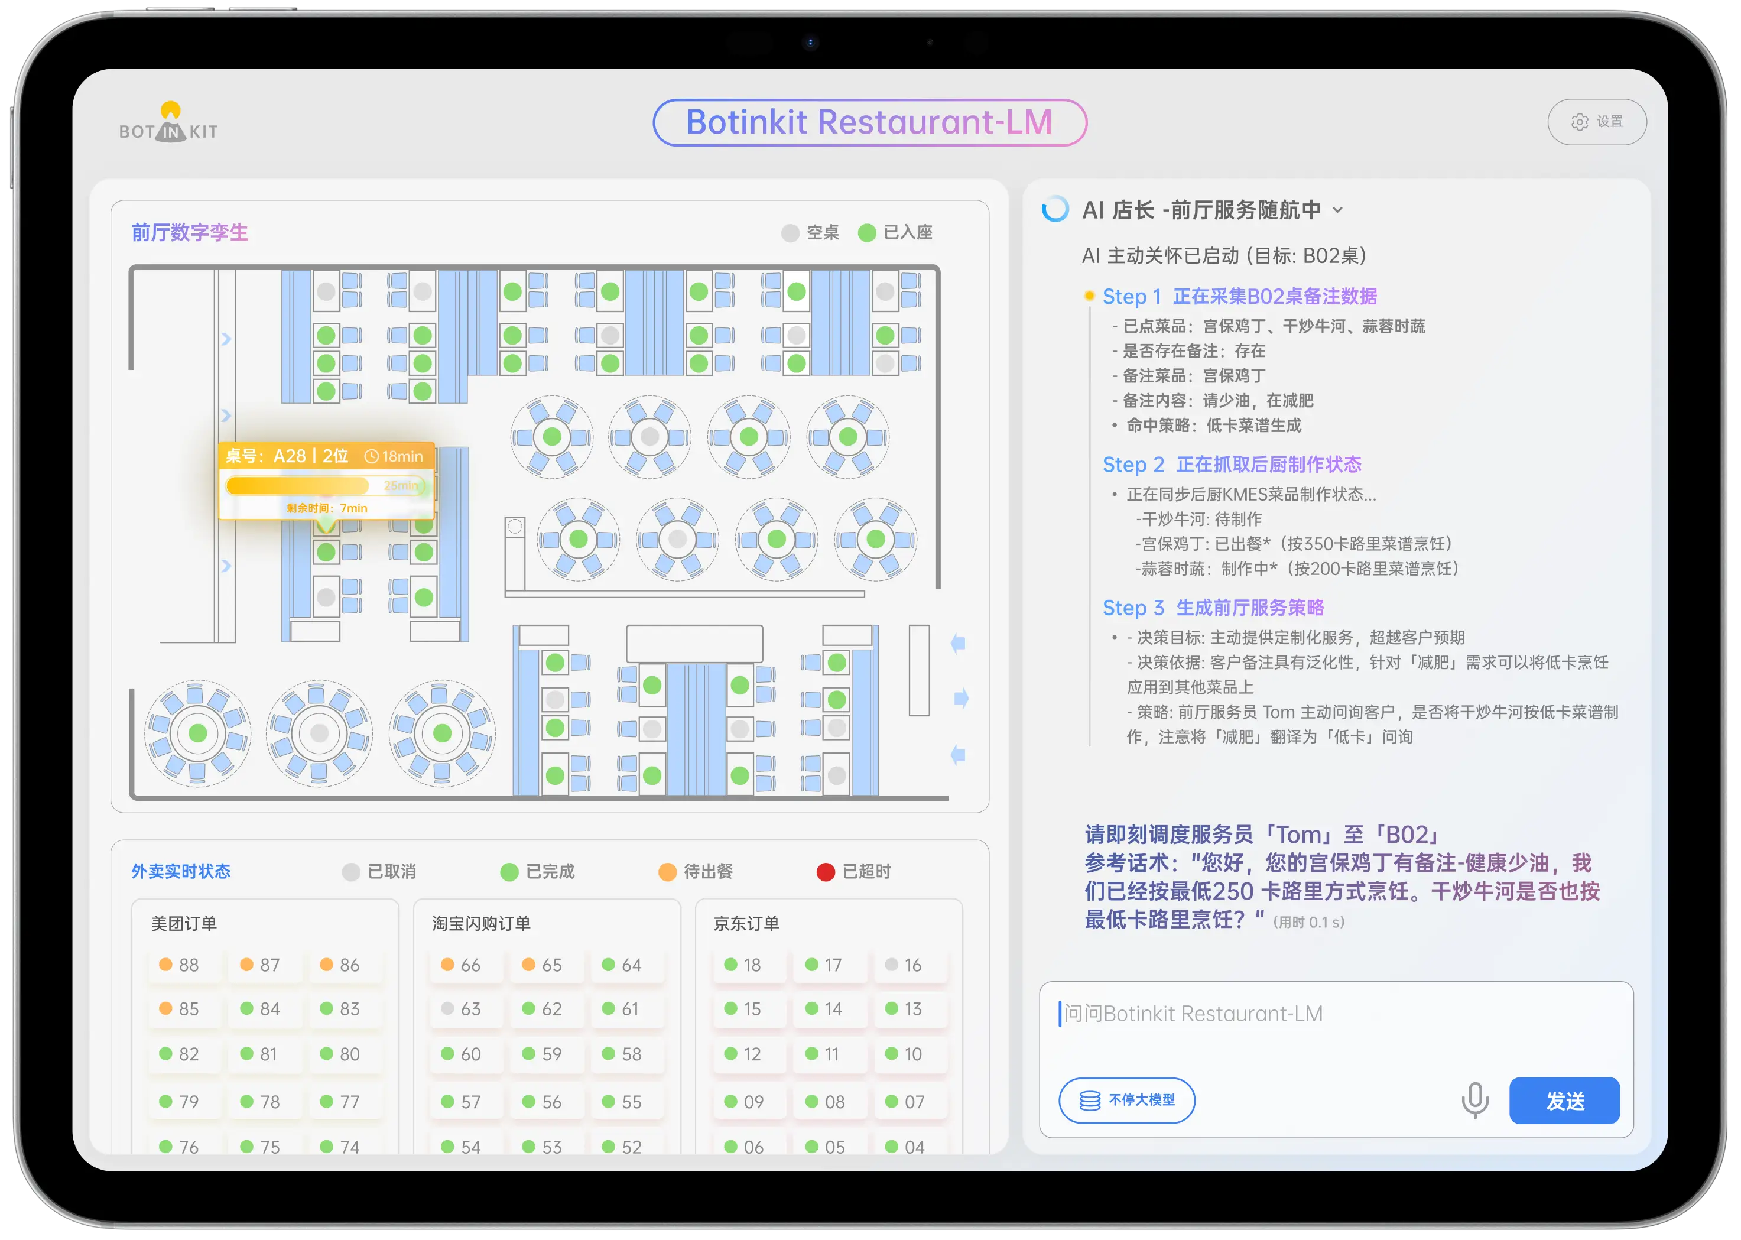Image resolution: width=1741 pixels, height=1240 pixels.
Task: Click the Botinkit Restaurant-LM title badge
Action: point(869,122)
